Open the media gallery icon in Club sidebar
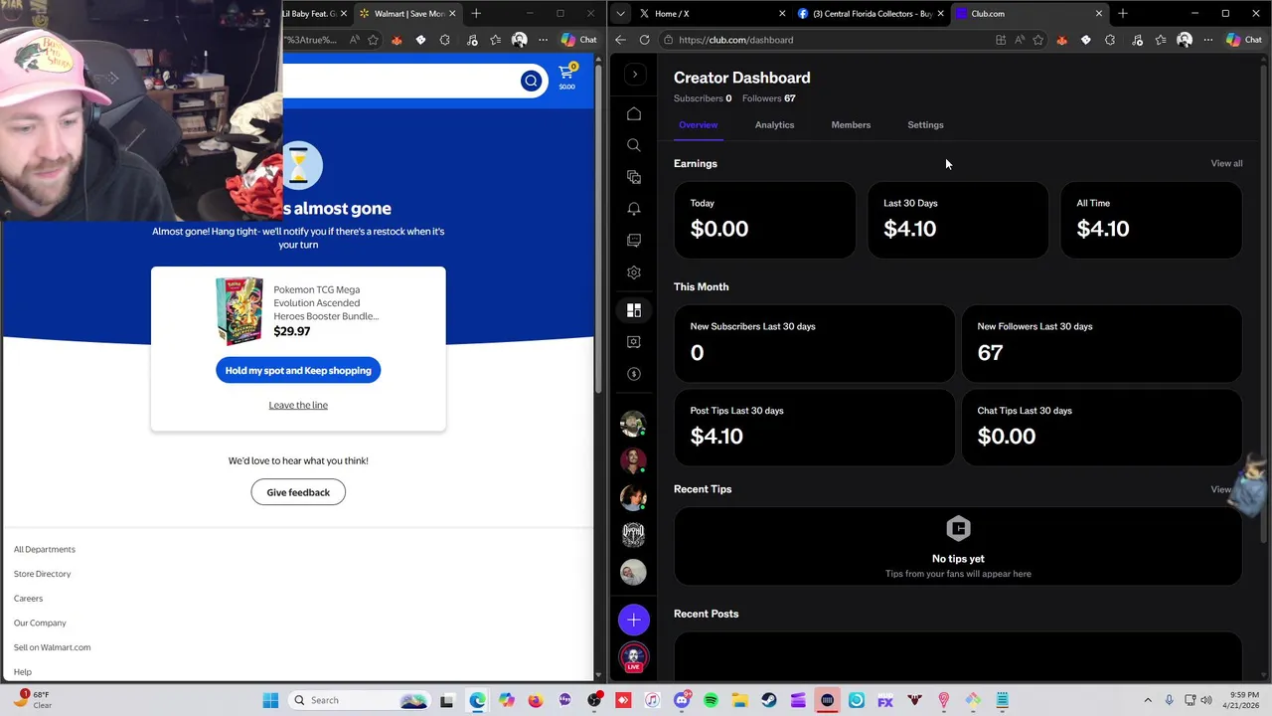The image size is (1272, 716). (634, 177)
